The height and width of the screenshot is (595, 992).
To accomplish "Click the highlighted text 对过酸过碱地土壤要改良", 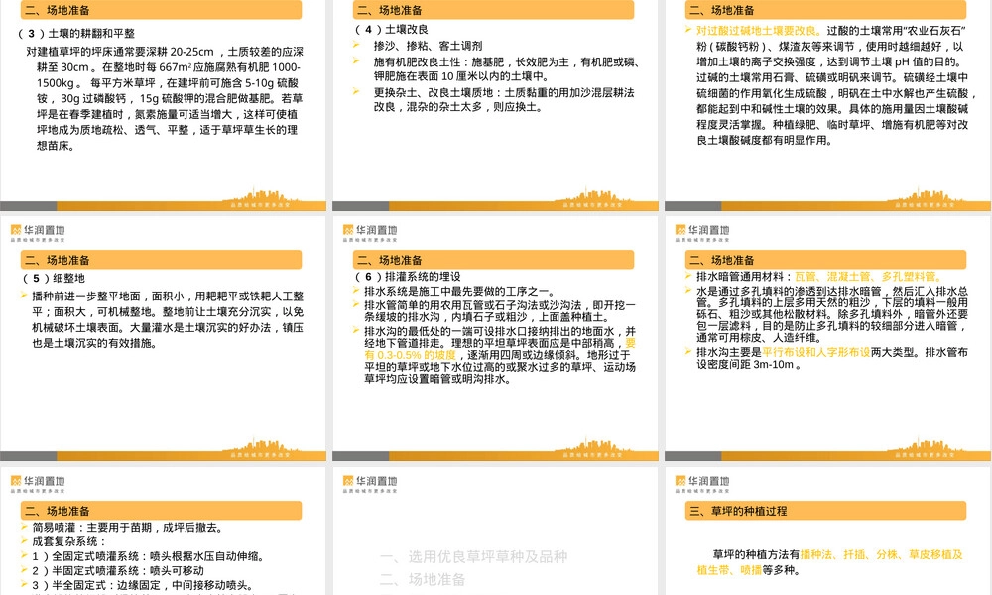I will tap(758, 31).
